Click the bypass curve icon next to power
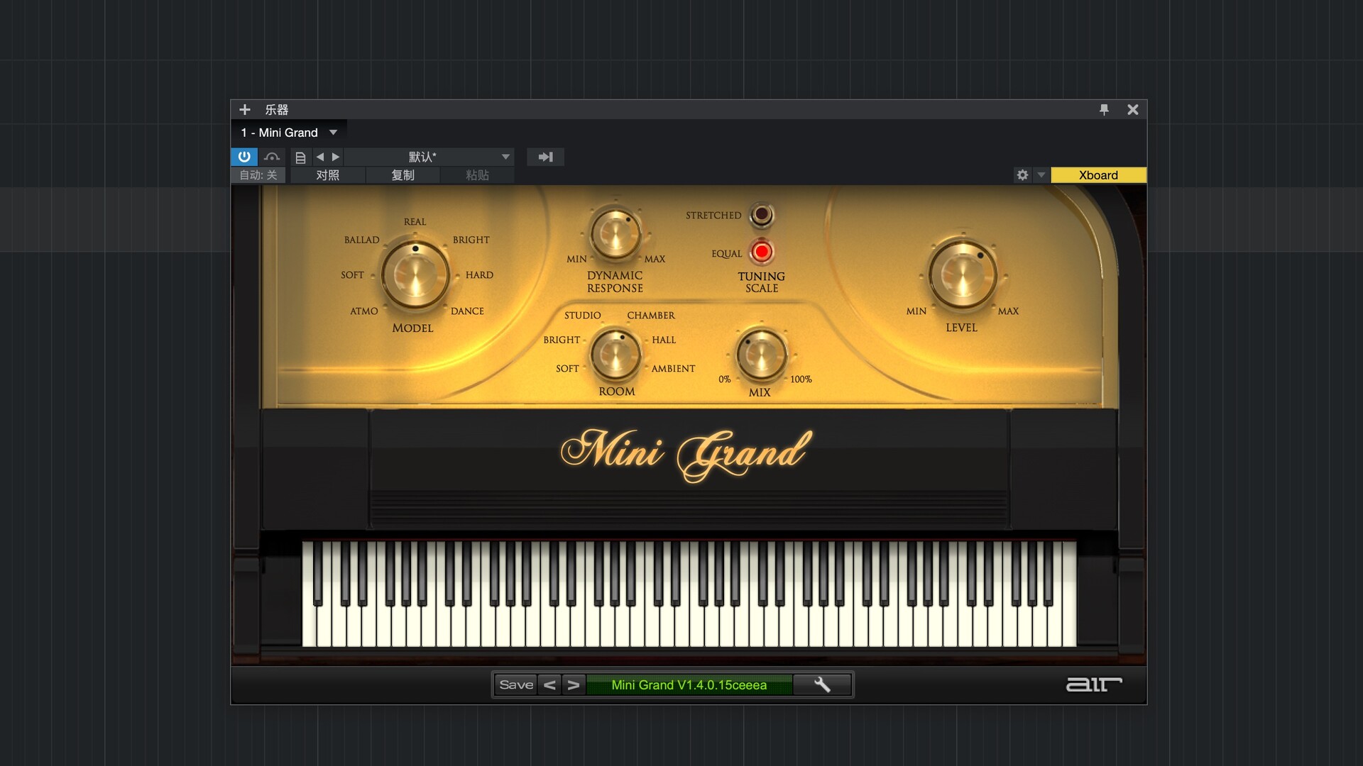 pos(271,157)
